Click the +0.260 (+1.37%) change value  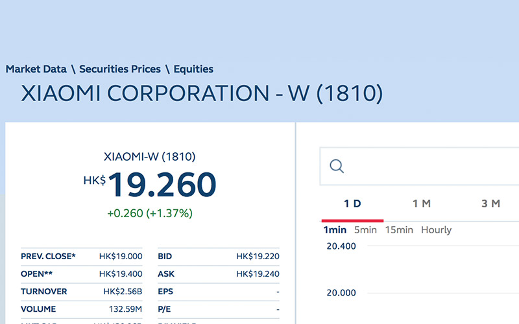click(150, 213)
